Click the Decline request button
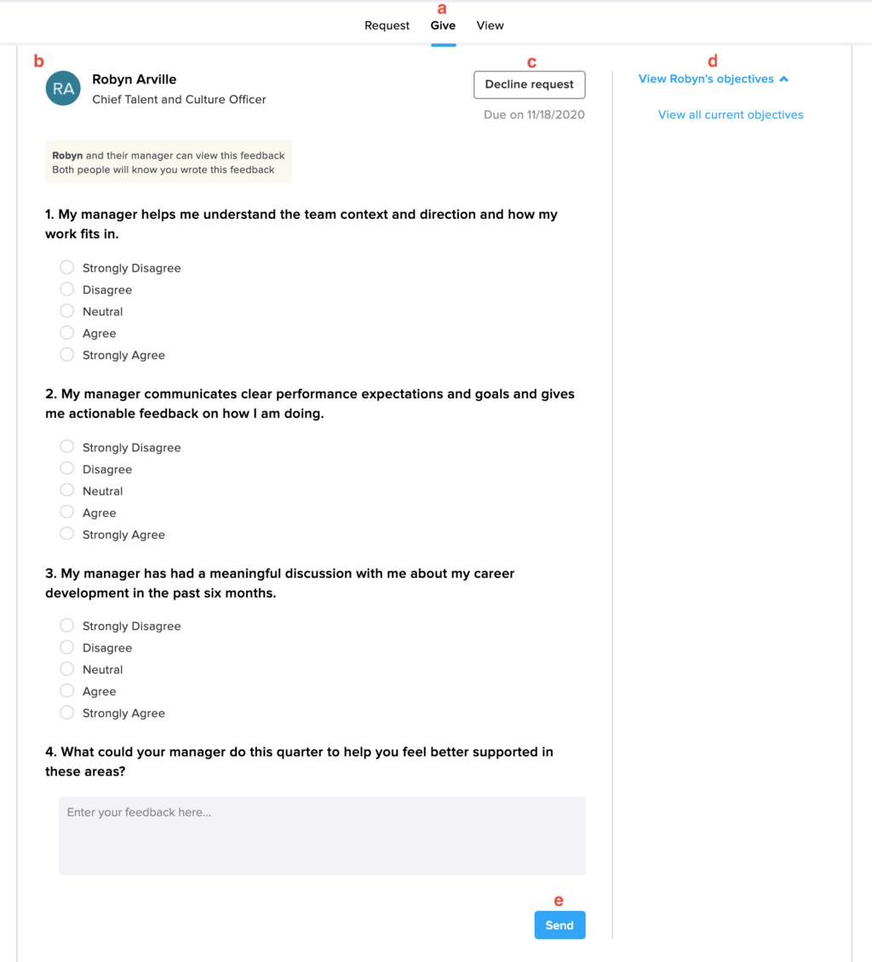This screenshot has width=872, height=962. [x=529, y=84]
